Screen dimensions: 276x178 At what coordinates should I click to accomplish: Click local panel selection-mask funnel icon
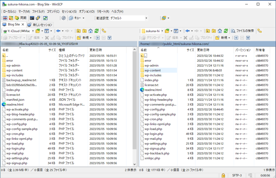[109, 38]
